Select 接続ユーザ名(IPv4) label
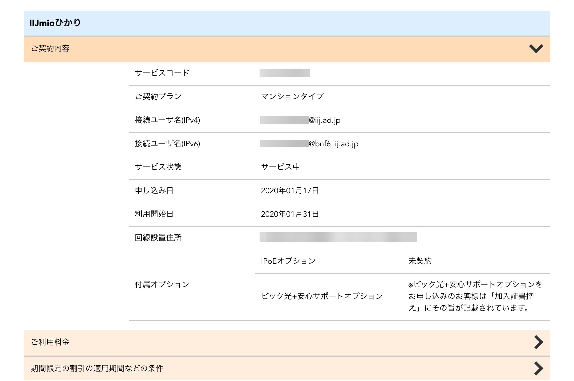The width and height of the screenshot is (574, 381). click(x=167, y=120)
